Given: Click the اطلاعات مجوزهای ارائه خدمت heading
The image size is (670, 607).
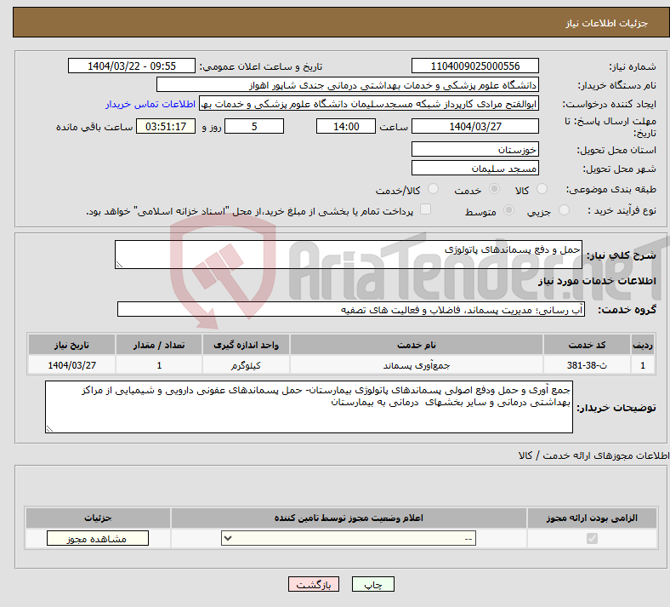Looking at the screenshot, I should click(594, 455).
